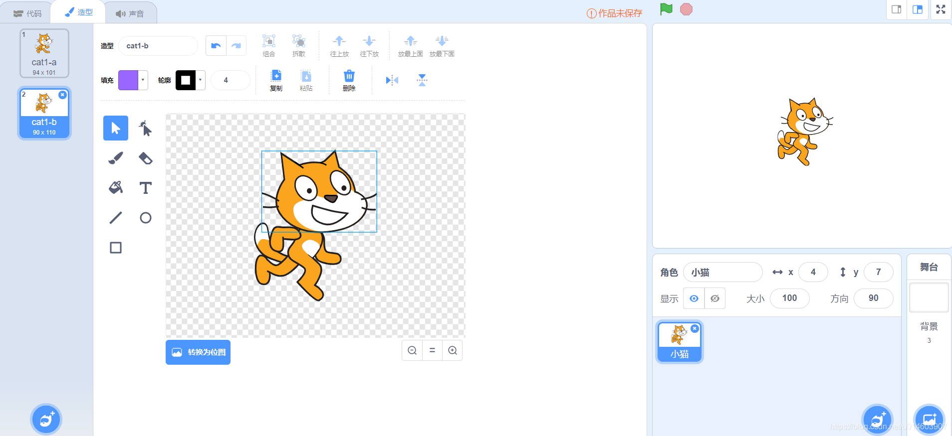This screenshot has width=952, height=436.
Task: Click the Redo arrow
Action: pyautogui.click(x=237, y=46)
